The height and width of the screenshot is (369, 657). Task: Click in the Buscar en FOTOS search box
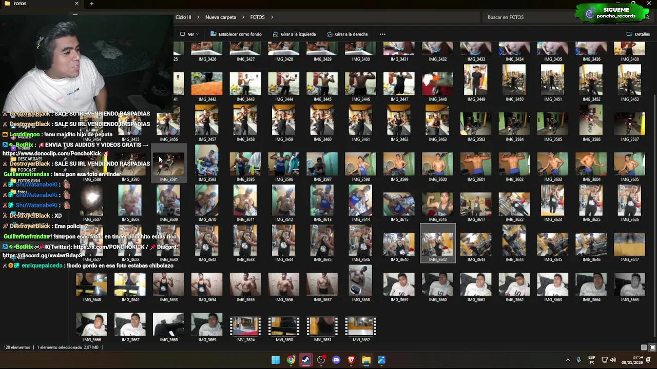529,17
